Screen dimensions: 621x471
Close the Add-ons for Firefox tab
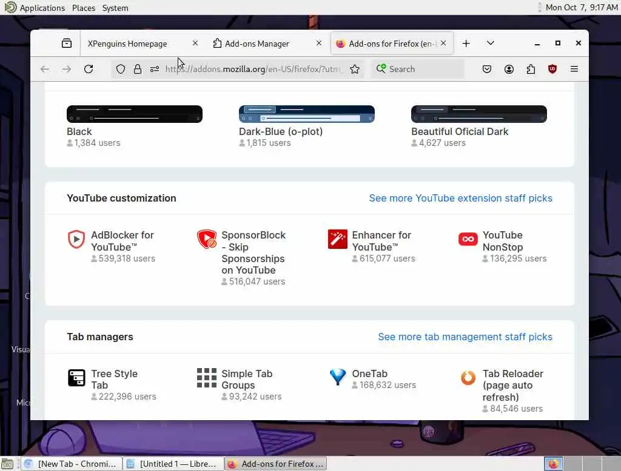click(443, 43)
